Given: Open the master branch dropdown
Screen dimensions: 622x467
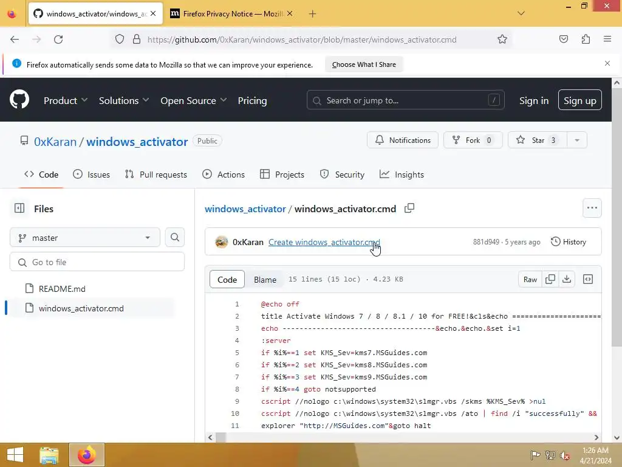Looking at the screenshot, I should [85, 238].
